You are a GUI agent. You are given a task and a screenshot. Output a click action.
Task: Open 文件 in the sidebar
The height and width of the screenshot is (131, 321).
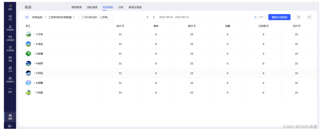tap(10, 69)
